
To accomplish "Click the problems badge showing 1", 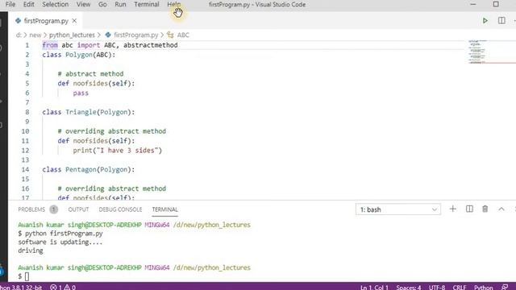I will point(54,209).
